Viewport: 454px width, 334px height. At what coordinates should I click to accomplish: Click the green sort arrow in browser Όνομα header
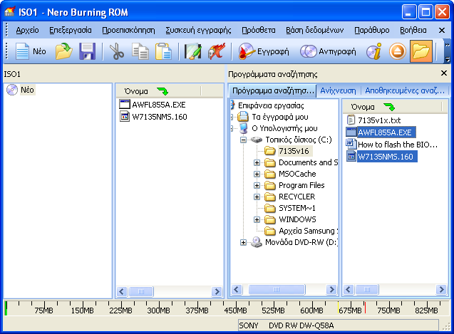(x=389, y=107)
